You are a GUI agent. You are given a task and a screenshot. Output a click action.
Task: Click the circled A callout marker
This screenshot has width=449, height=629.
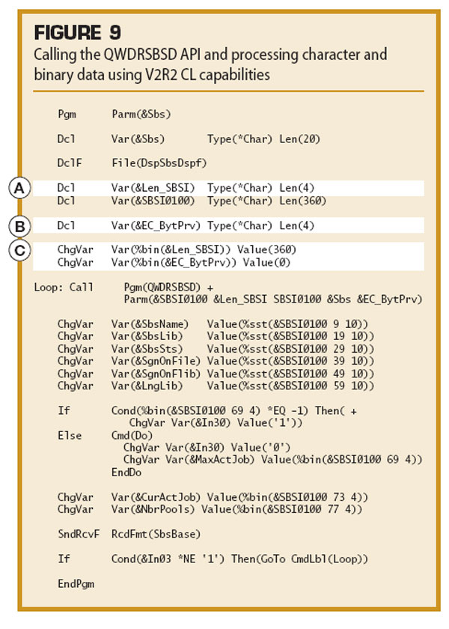(x=19, y=188)
